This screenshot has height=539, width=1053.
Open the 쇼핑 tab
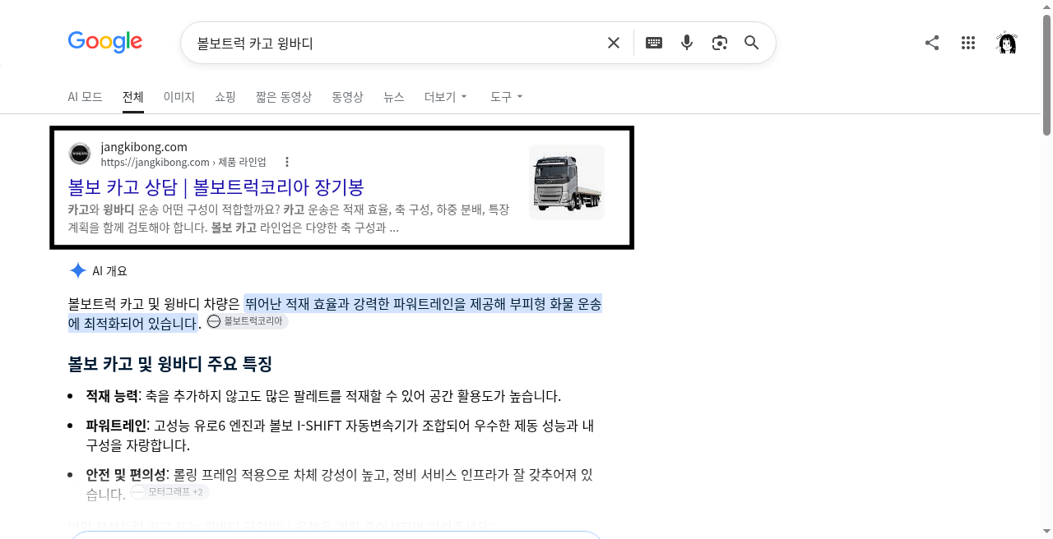(225, 97)
